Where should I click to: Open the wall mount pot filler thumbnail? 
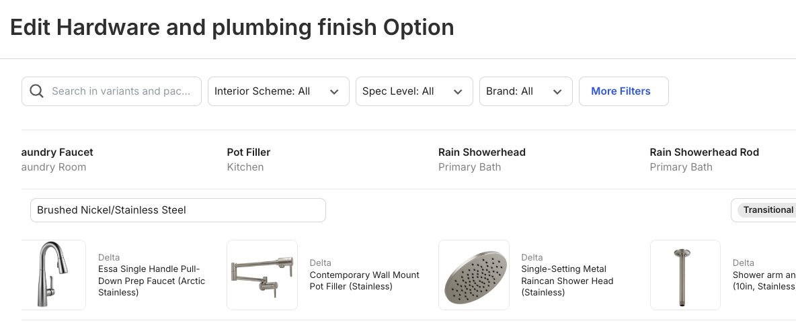pos(262,275)
